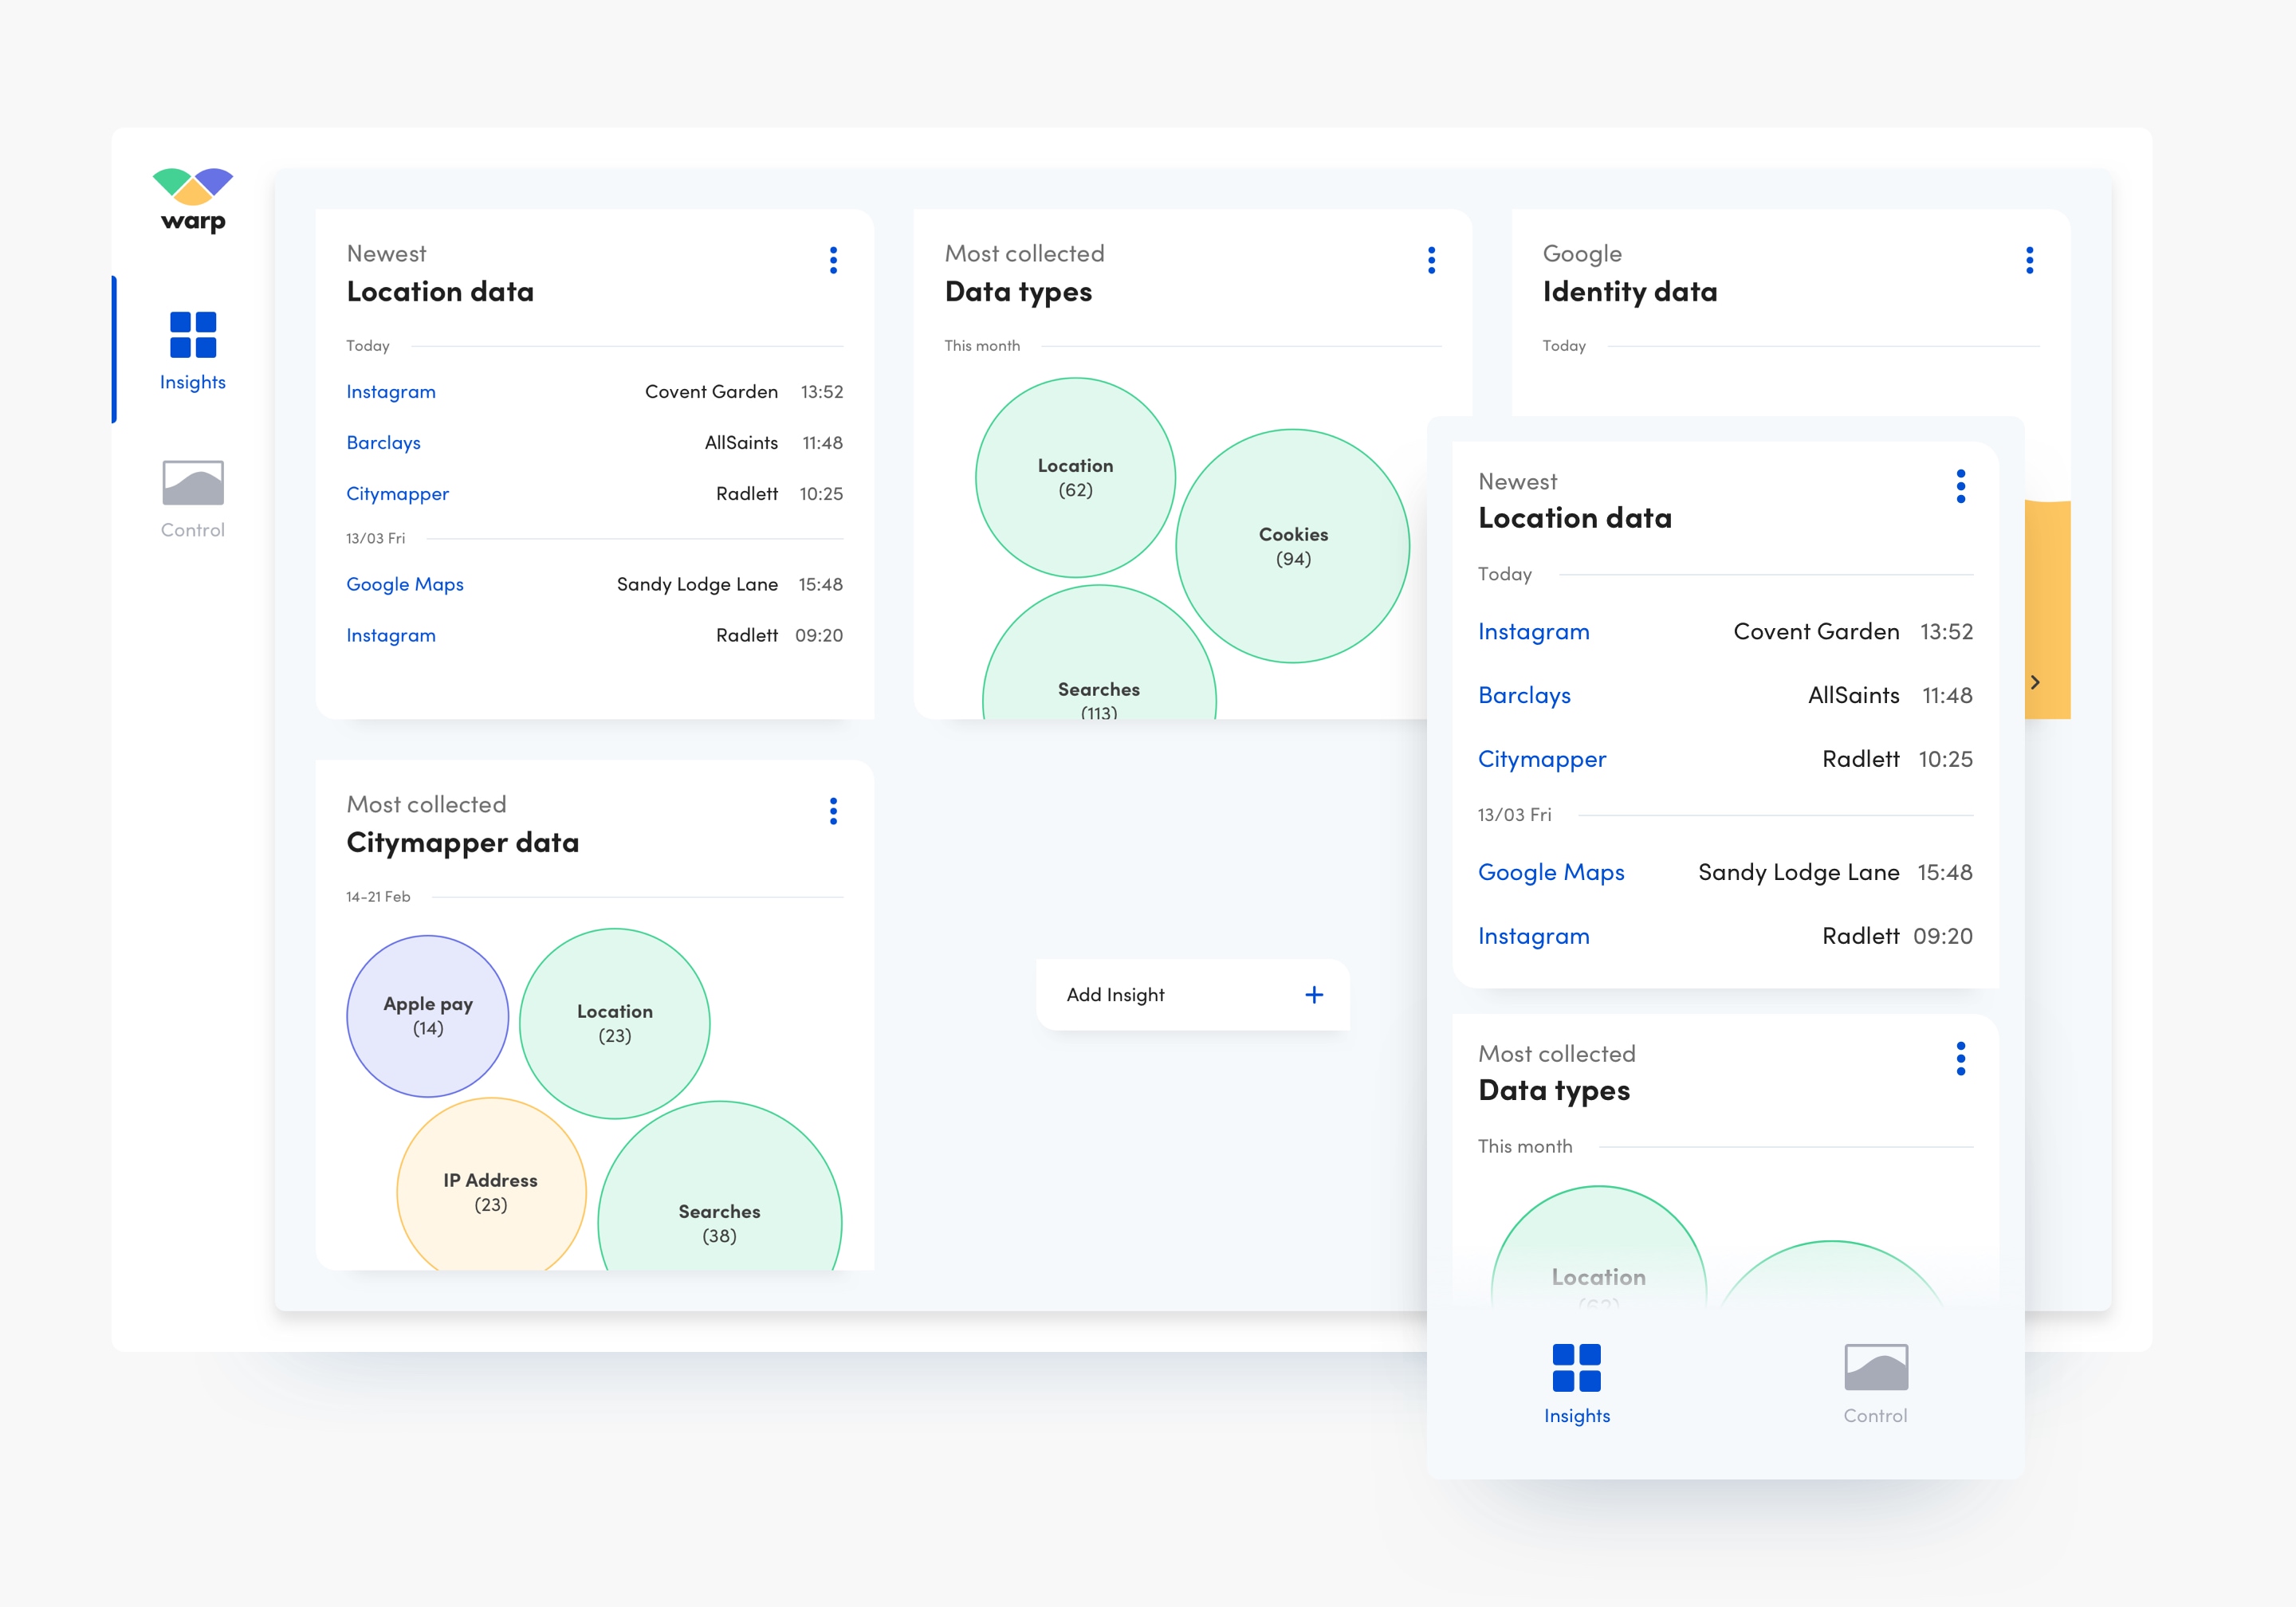Open three-dot menu on mobile Data types card
The image size is (2296, 1607).
pos(1960,1059)
